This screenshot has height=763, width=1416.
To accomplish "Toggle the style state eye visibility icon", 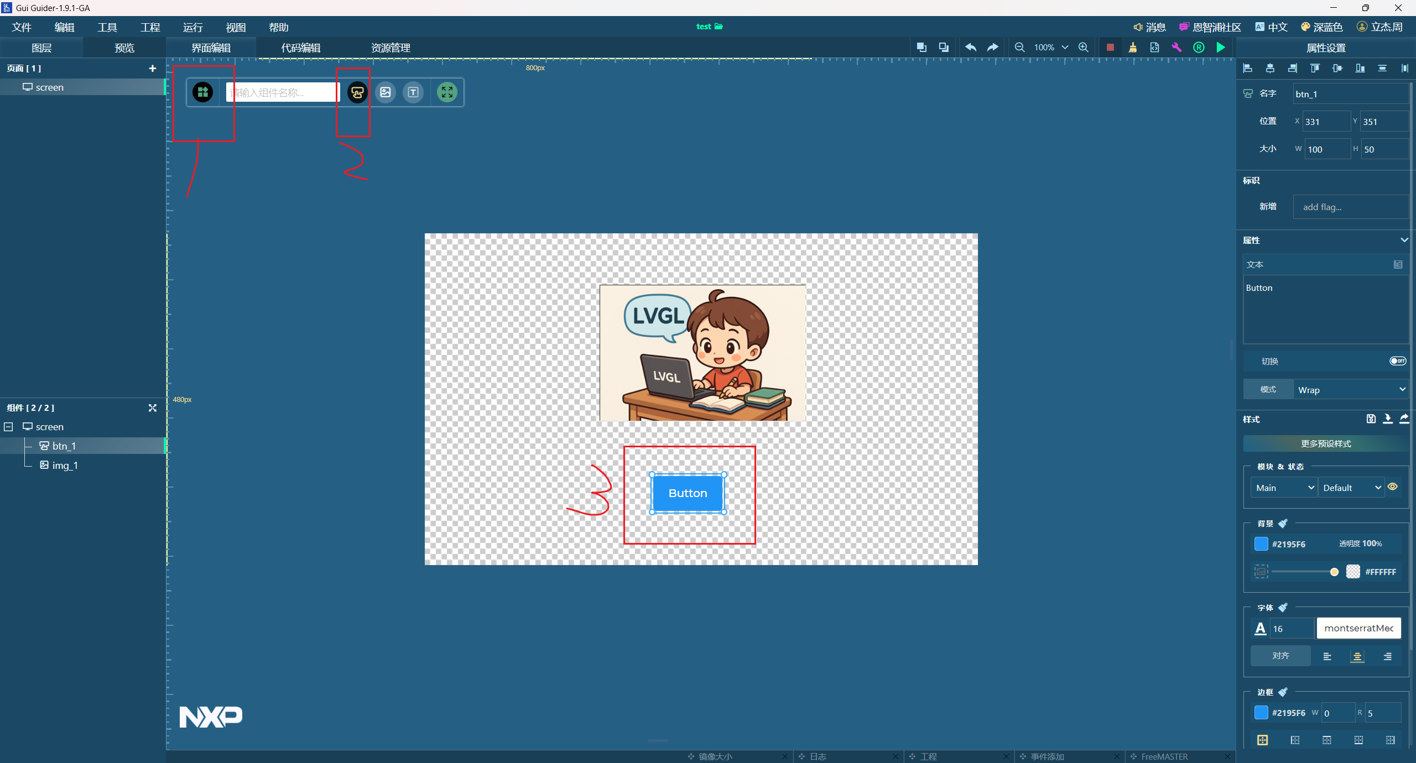I will [x=1393, y=487].
